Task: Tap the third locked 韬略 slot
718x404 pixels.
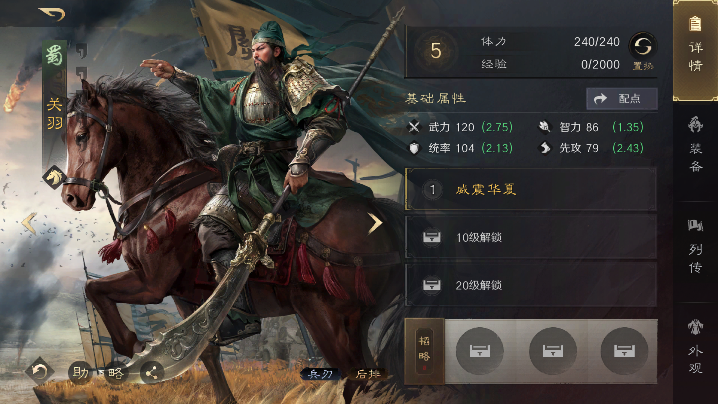Action: [624, 351]
